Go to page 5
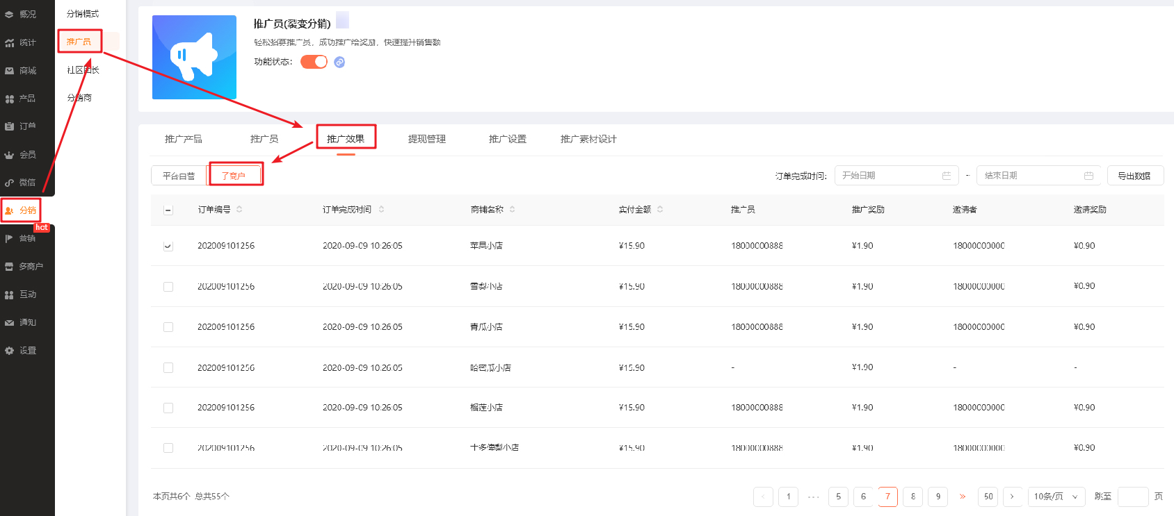This screenshot has height=516, width=1174. click(x=838, y=497)
